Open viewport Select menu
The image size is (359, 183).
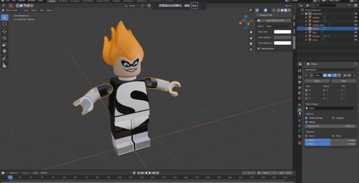[34, 10]
